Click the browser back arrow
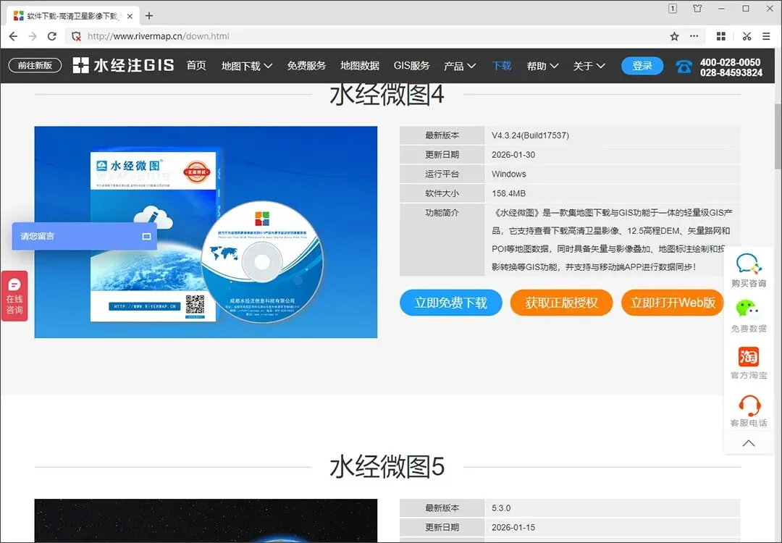782x543 pixels. pos(14,36)
